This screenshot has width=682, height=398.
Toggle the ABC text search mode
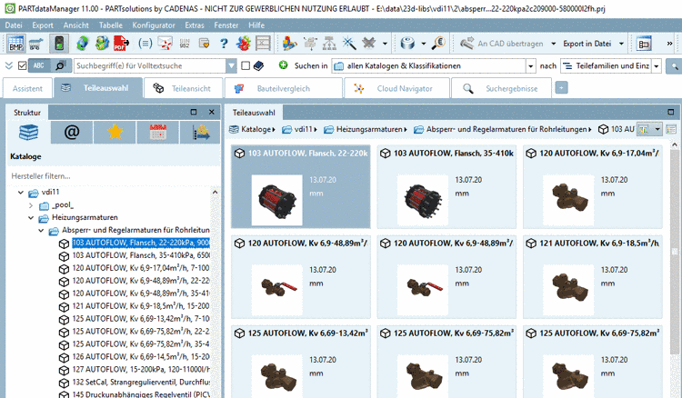coord(39,65)
